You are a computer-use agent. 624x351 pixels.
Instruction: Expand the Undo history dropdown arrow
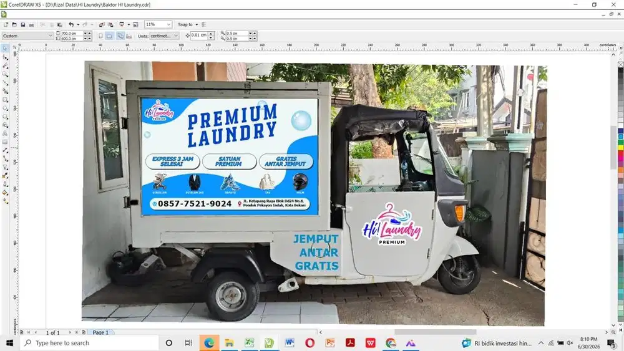tap(78, 25)
